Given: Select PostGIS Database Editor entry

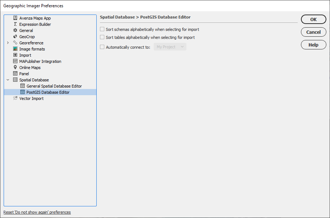Looking at the screenshot, I should pos(48,92).
